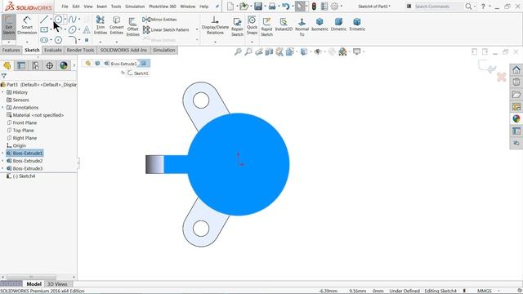Viewport: 523px width, 294px height.
Task: Select Mirror Entities
Action: pyautogui.click(x=160, y=20)
